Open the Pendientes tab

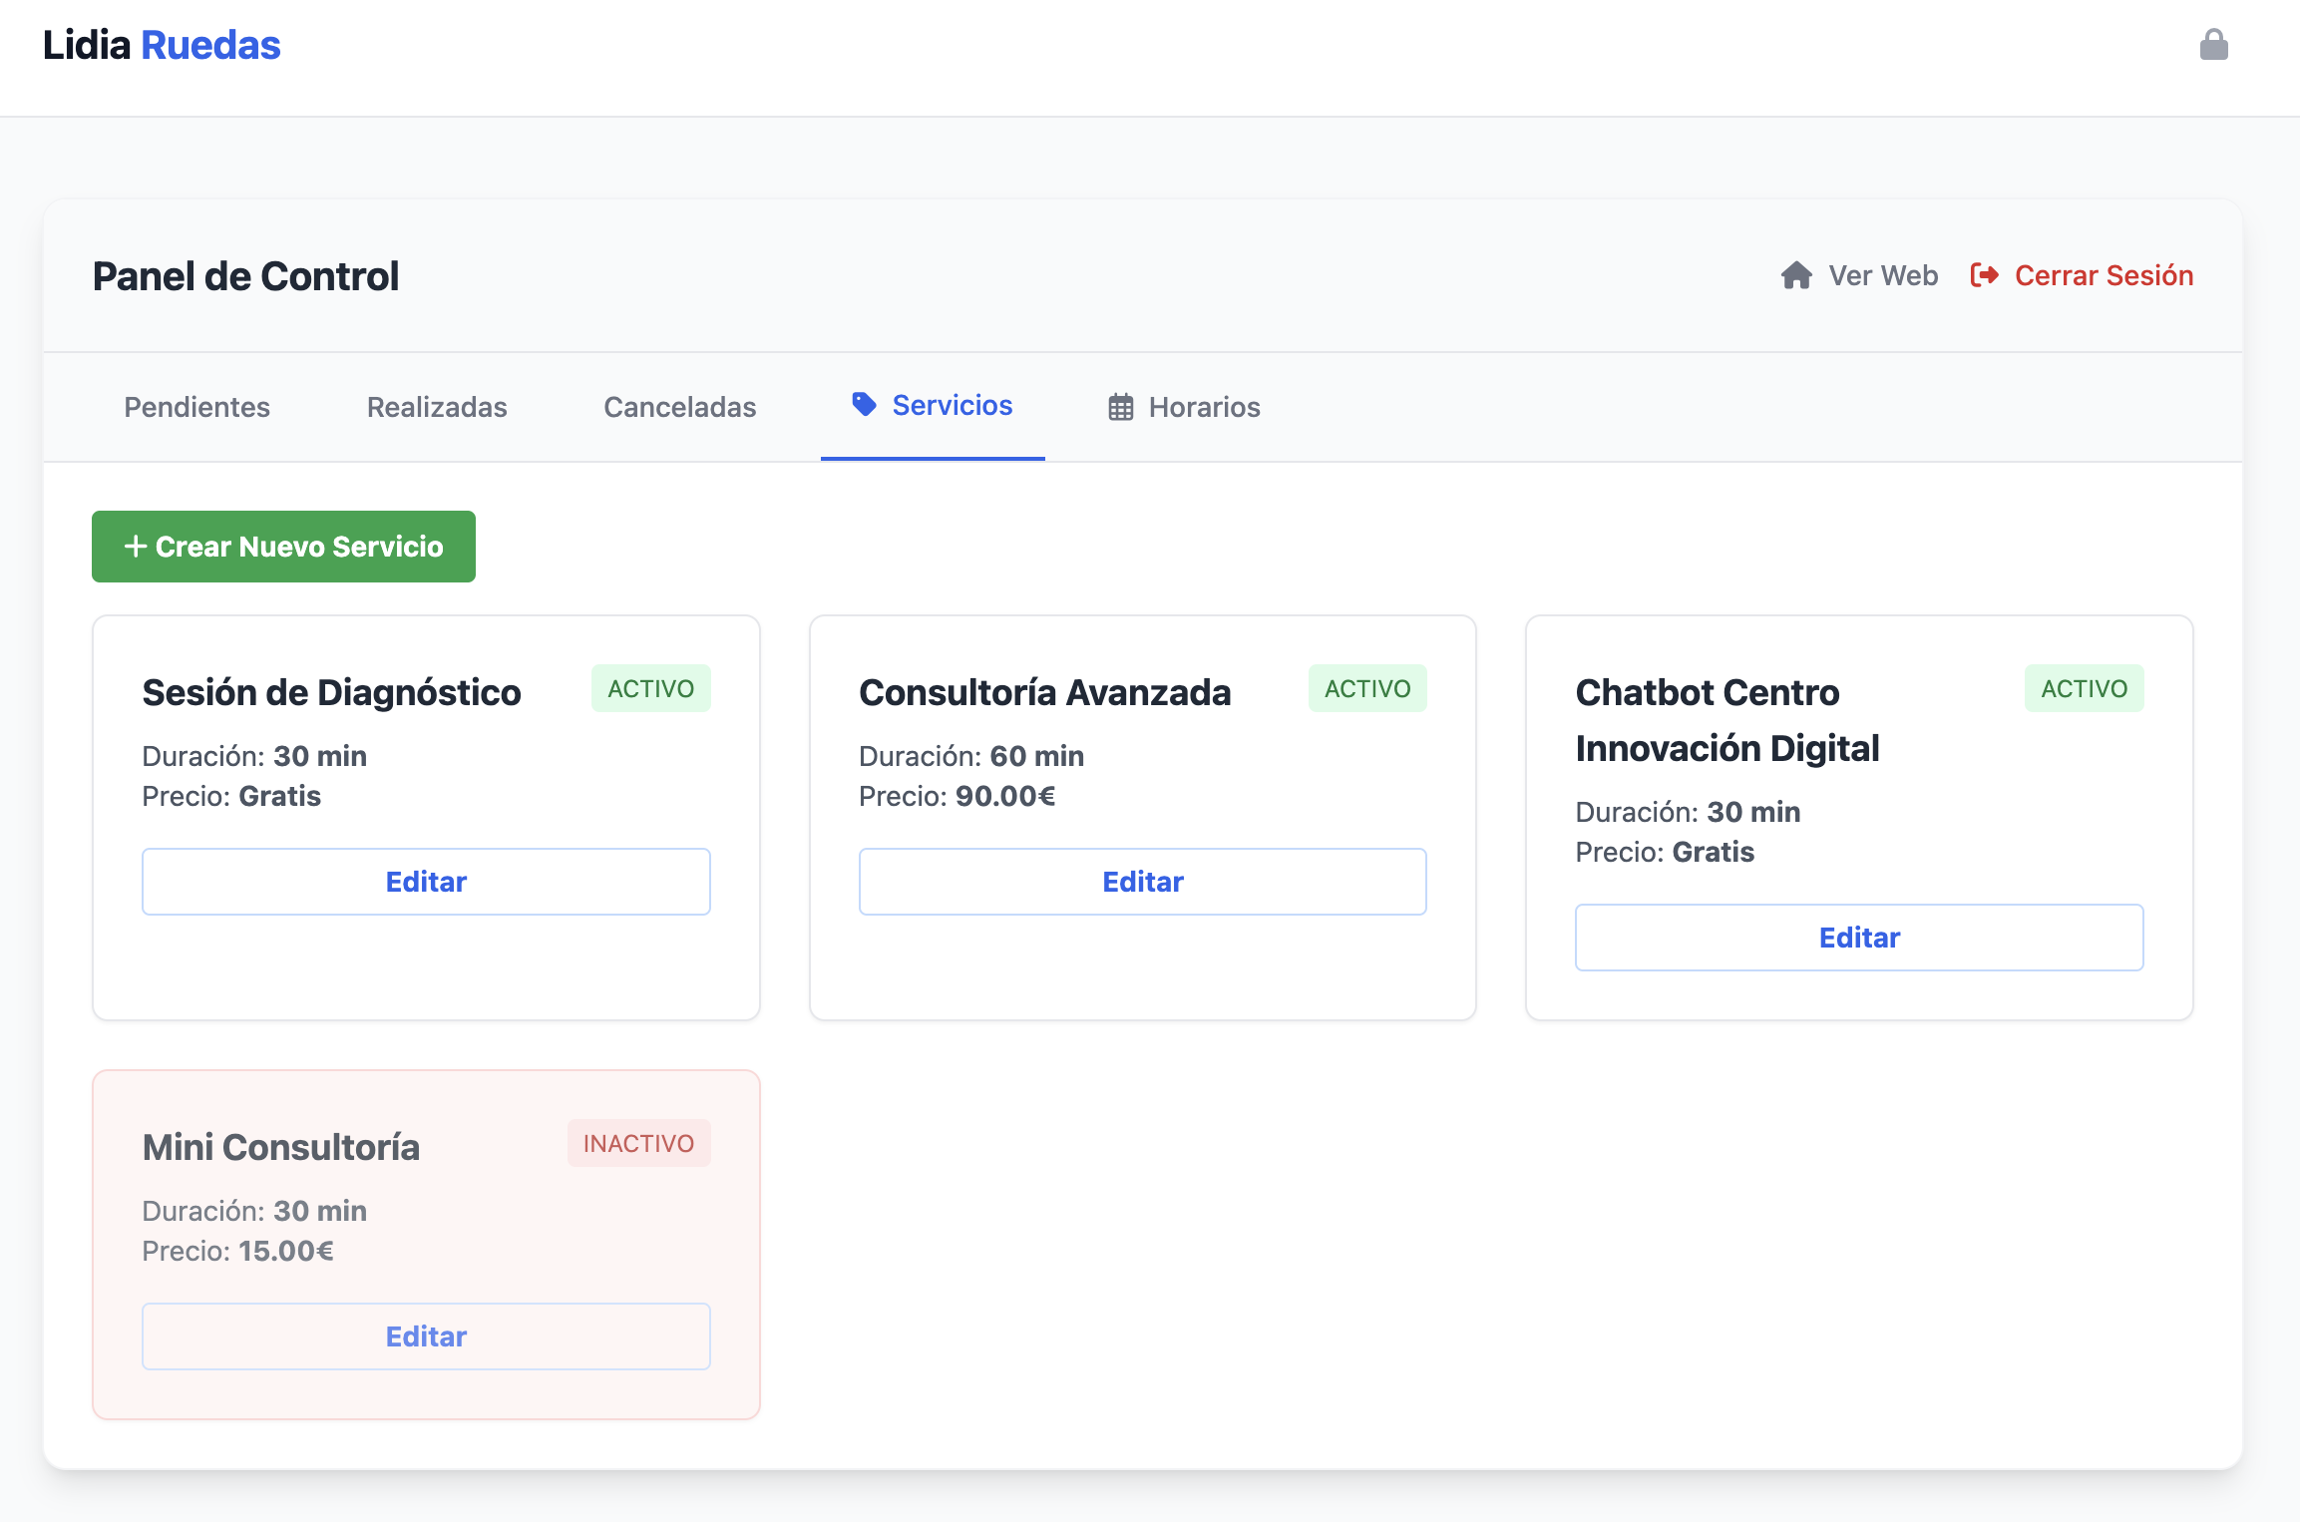click(196, 407)
